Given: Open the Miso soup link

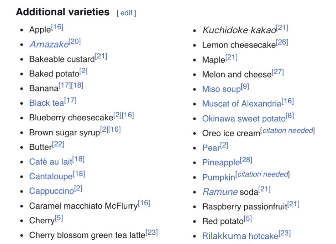Looking at the screenshot, I should pyautogui.click(x=221, y=89).
